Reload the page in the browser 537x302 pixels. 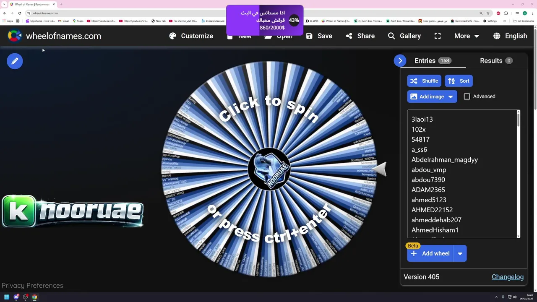pyautogui.click(x=20, y=13)
